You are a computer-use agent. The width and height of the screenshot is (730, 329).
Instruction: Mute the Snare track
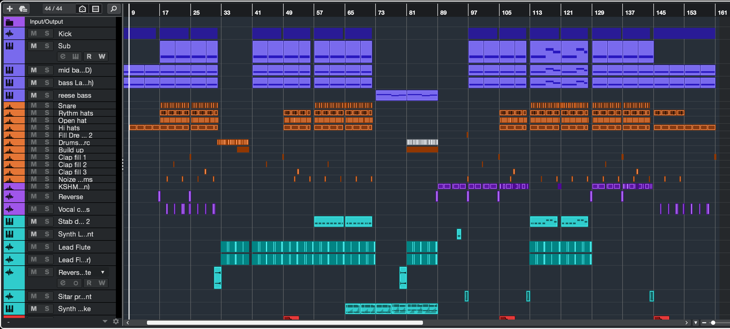tap(34, 105)
